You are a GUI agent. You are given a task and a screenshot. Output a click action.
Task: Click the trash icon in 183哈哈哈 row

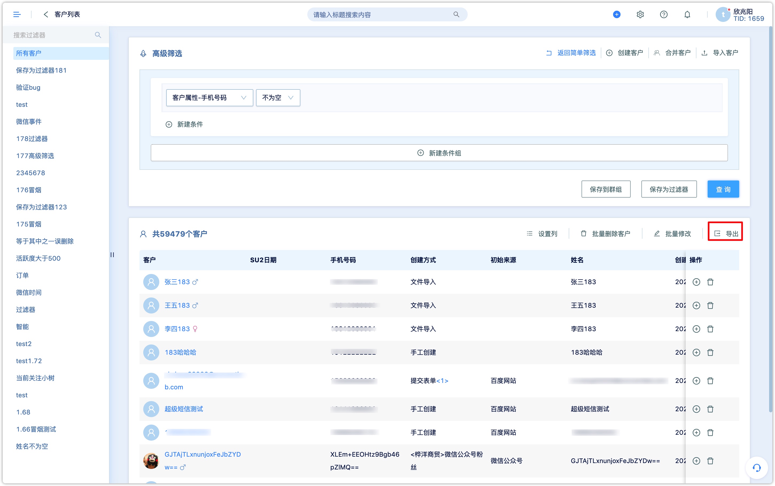pos(710,352)
